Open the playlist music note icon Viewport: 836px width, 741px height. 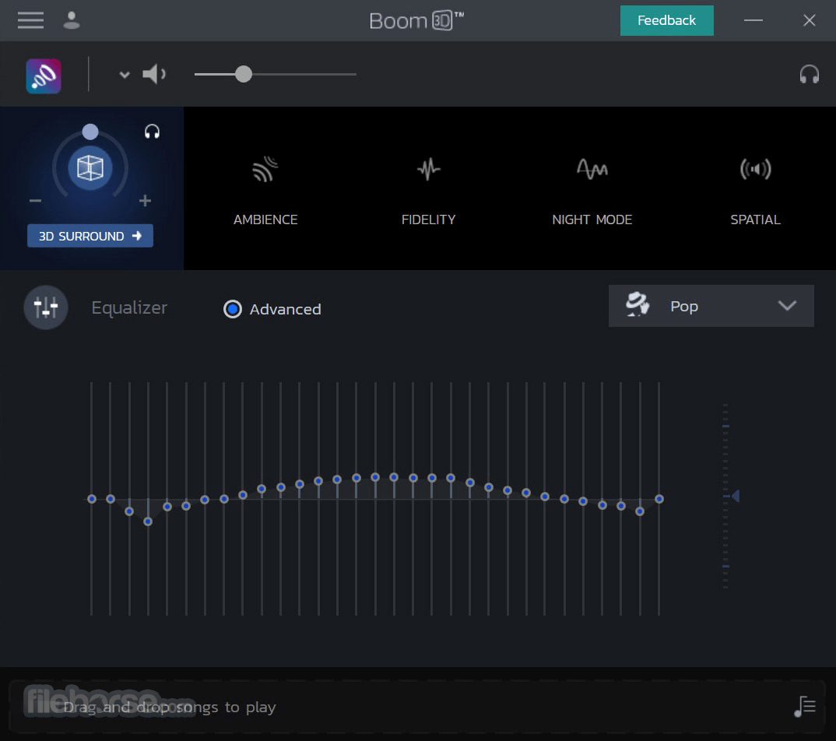(x=805, y=707)
